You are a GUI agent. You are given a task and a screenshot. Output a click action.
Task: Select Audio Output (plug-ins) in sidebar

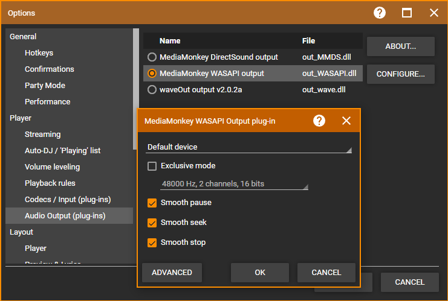pyautogui.click(x=69, y=216)
